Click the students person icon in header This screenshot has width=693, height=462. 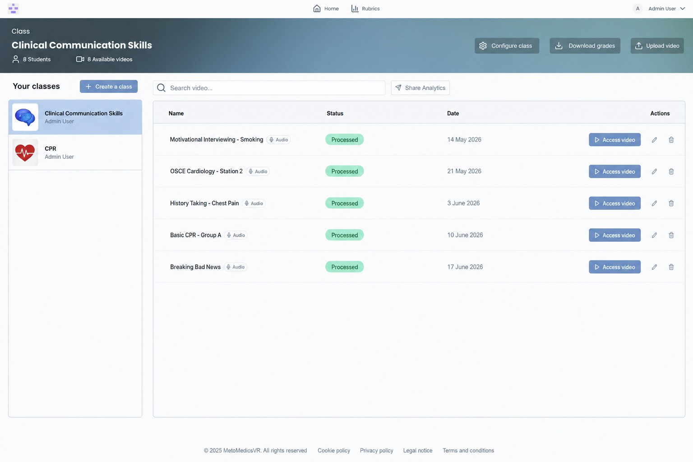coord(16,59)
